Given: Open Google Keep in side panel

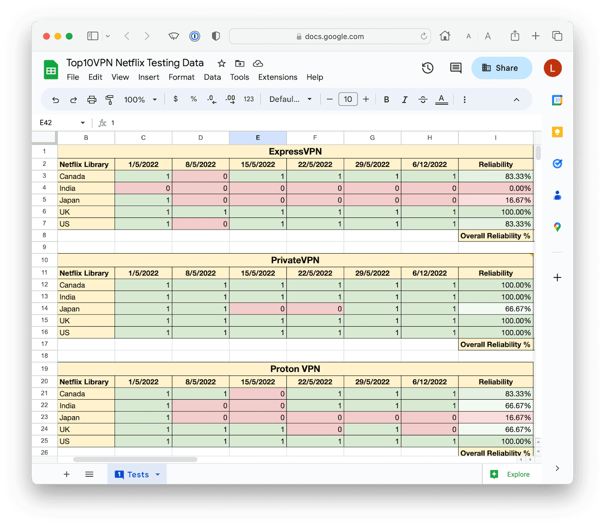Looking at the screenshot, I should pyautogui.click(x=557, y=132).
